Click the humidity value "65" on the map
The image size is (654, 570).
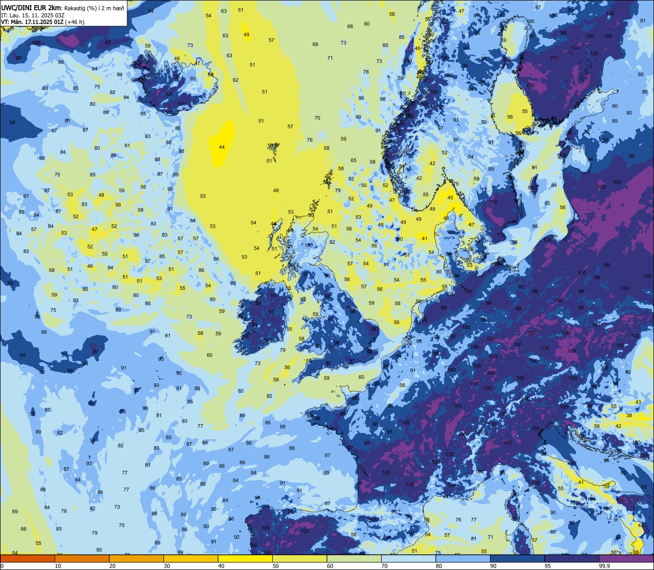click(354, 161)
